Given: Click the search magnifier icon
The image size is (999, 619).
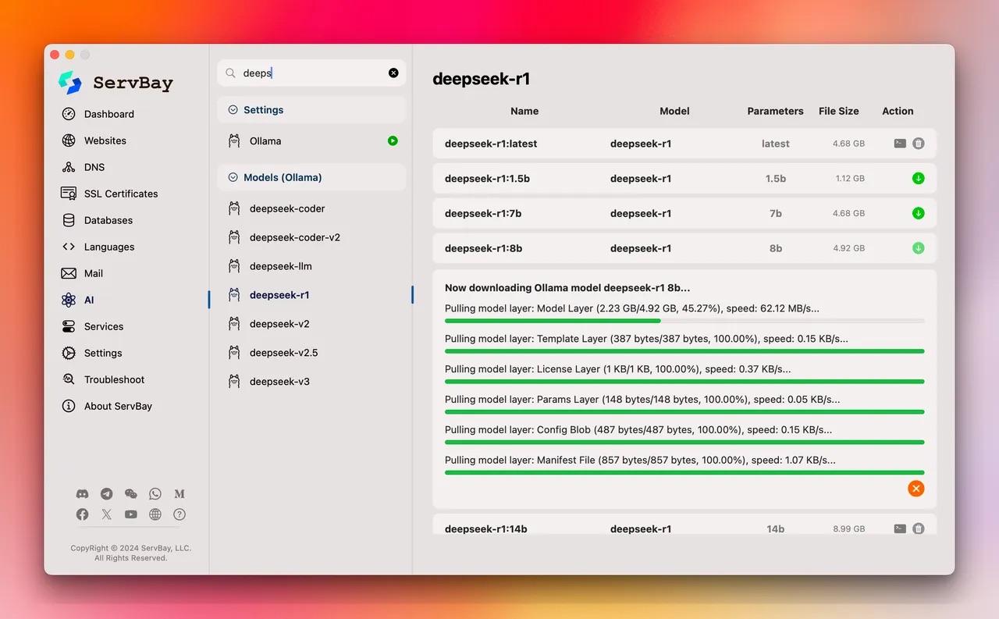Looking at the screenshot, I should [x=230, y=73].
